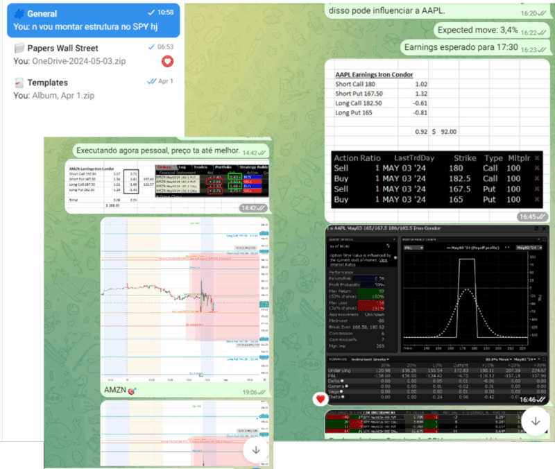Click "Short Put 167.50" in the spreadsheet

(x=359, y=94)
